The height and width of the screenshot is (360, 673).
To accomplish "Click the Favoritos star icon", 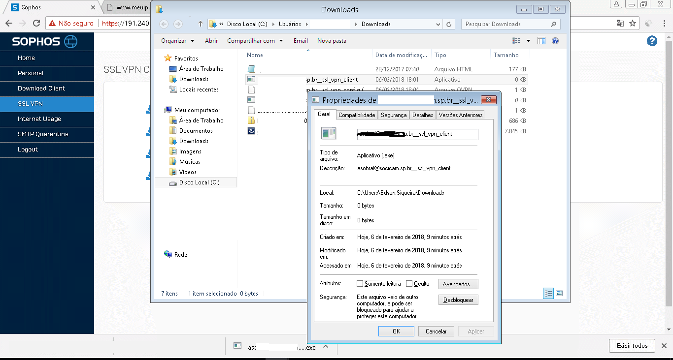I will click(168, 58).
